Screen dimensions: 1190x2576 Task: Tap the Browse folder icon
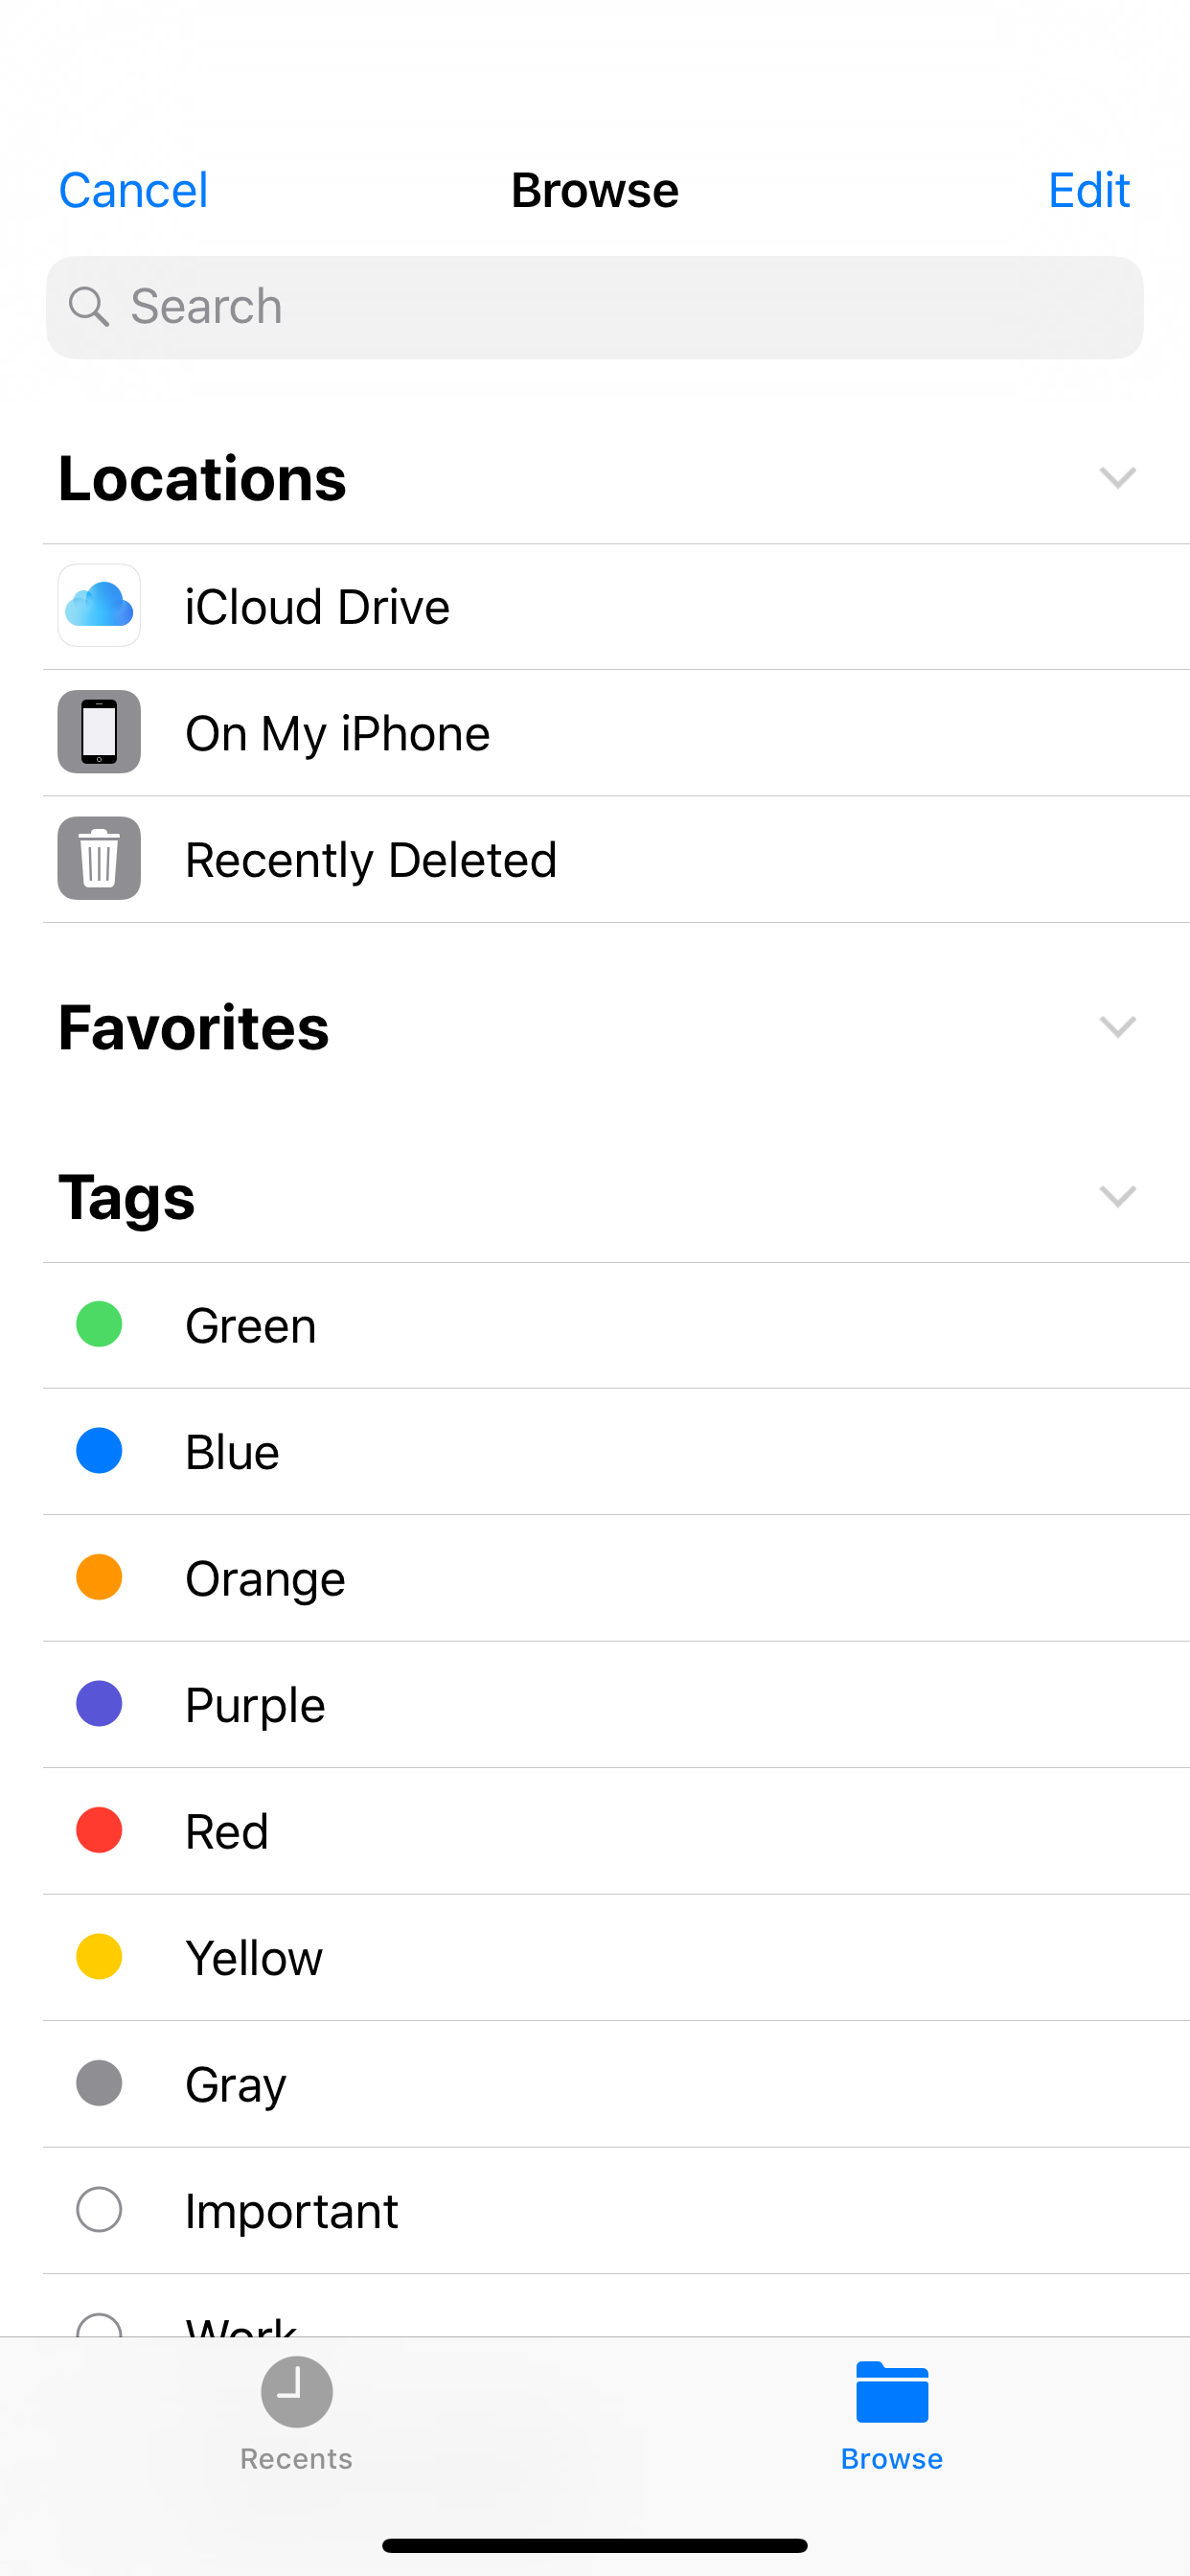892,2392
